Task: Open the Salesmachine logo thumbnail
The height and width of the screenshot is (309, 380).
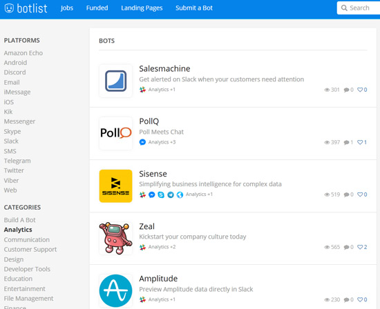Action: 115,81
